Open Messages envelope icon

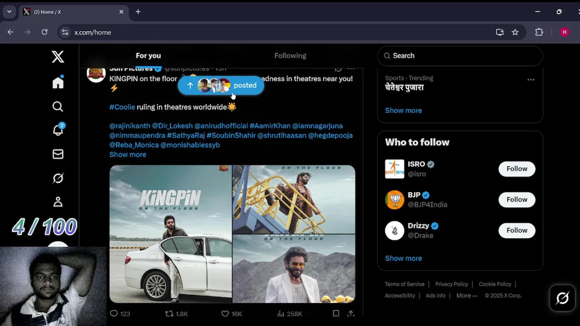(58, 154)
